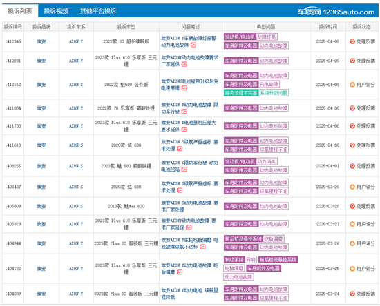Click orange 用户评分 status icon for complaint 1404122
380x306 pixels.
(352, 269)
